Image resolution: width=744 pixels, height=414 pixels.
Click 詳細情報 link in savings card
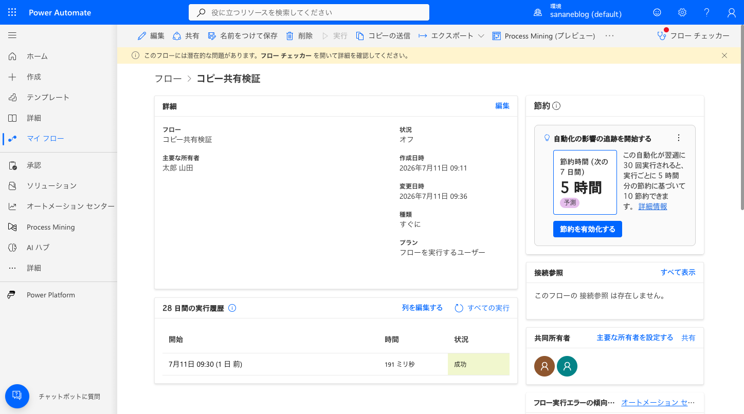coord(653,206)
